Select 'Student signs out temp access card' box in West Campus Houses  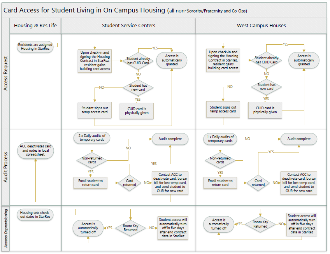pyautogui.click(x=223, y=109)
